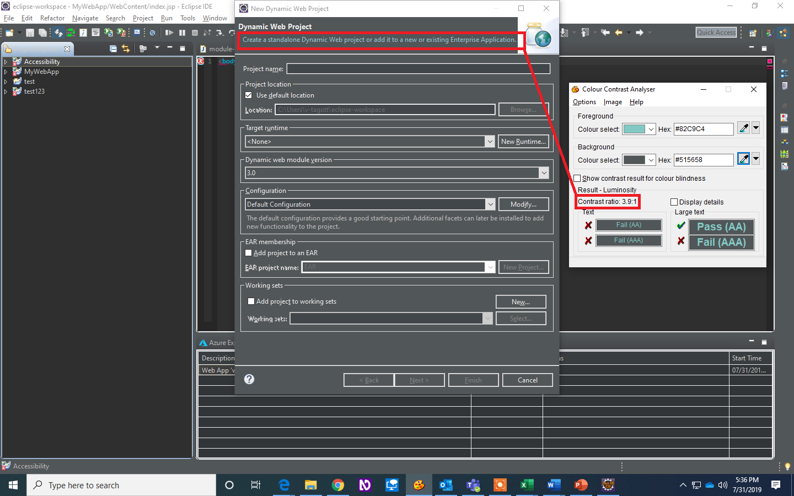This screenshot has width=794, height=496.
Task: Open the Debug perspective icon
Action: (x=769, y=32)
